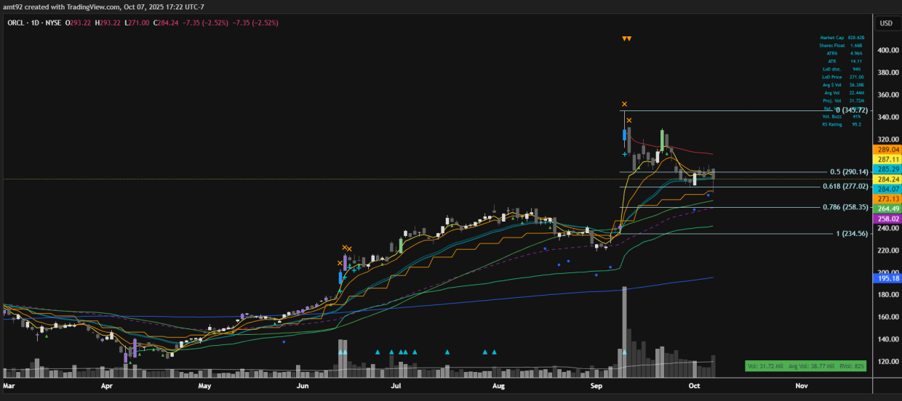Viewport: 902px width, 401px height.
Task: Click the Aug label on the time axis
Action: coord(498,388)
